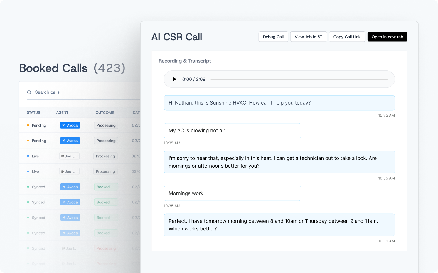
Task: Seek on the recording progress bar
Action: point(299,79)
